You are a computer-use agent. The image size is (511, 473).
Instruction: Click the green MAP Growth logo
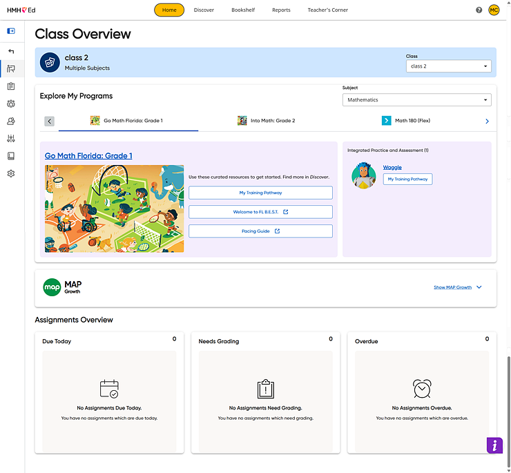[x=52, y=287]
